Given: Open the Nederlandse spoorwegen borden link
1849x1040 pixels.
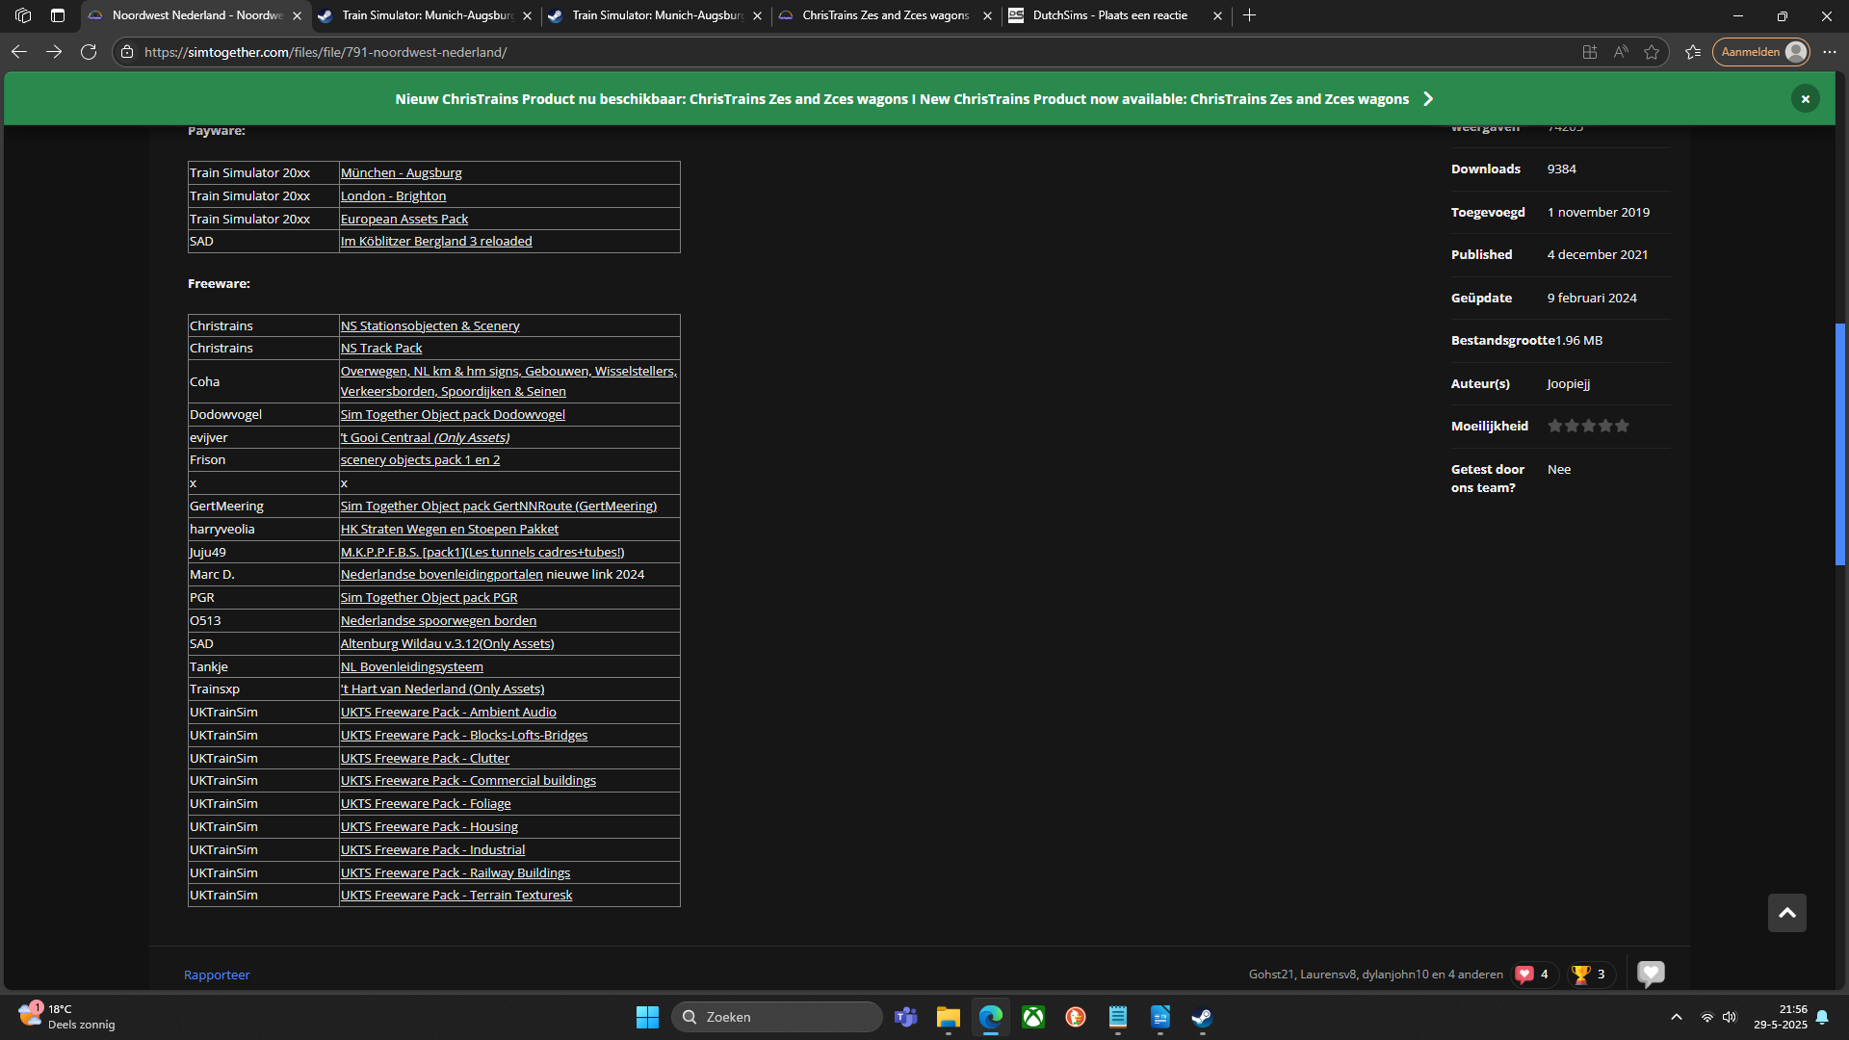Looking at the screenshot, I should coord(438,621).
